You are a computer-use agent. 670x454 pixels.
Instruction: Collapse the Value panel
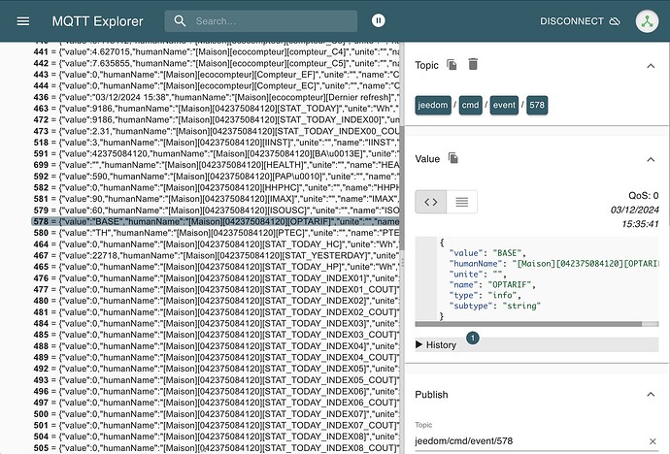tap(650, 158)
